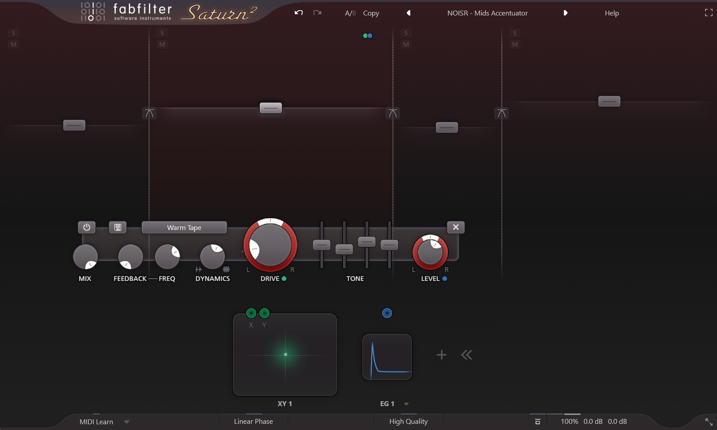Image resolution: width=717 pixels, height=430 pixels.
Task: Click the save preset disk icon
Action: click(118, 227)
